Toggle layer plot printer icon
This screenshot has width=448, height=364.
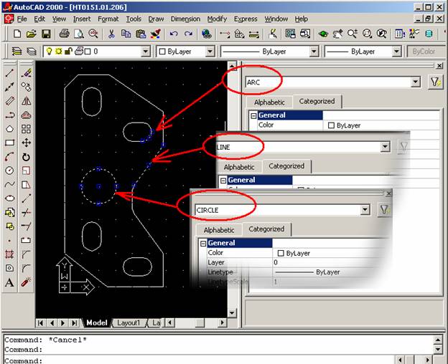tap(78, 52)
